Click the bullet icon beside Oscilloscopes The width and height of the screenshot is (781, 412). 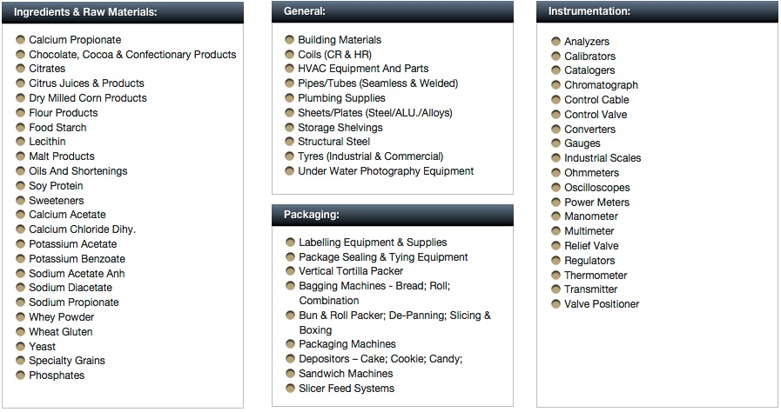555,188
